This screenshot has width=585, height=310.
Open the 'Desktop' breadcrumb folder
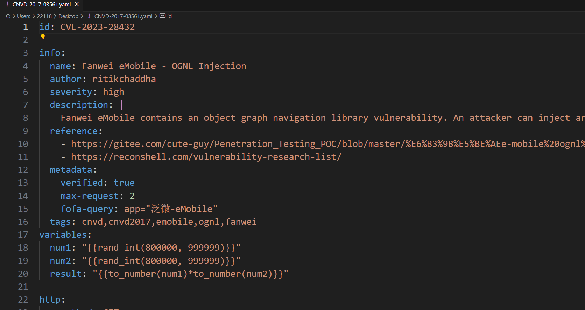click(x=68, y=16)
